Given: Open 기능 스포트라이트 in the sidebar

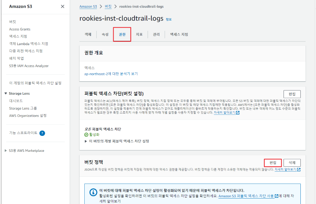Looking at the screenshot, I should click(x=23, y=133).
